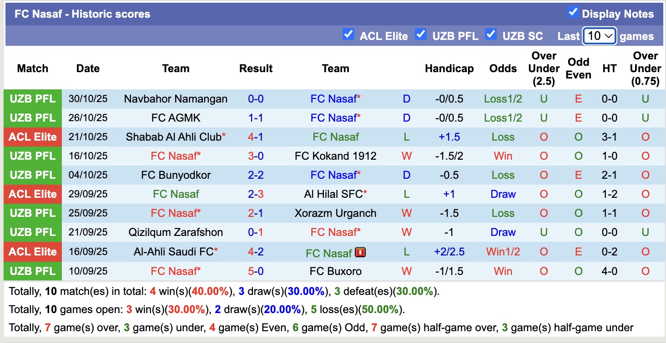
Task: Select the Al-Ahli Saudi FC team link
Action: click(x=173, y=251)
